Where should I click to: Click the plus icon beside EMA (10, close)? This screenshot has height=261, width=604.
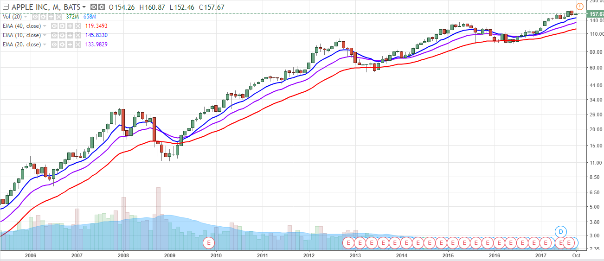click(70, 35)
